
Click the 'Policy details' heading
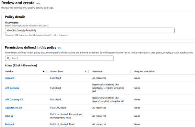[x=15, y=17]
